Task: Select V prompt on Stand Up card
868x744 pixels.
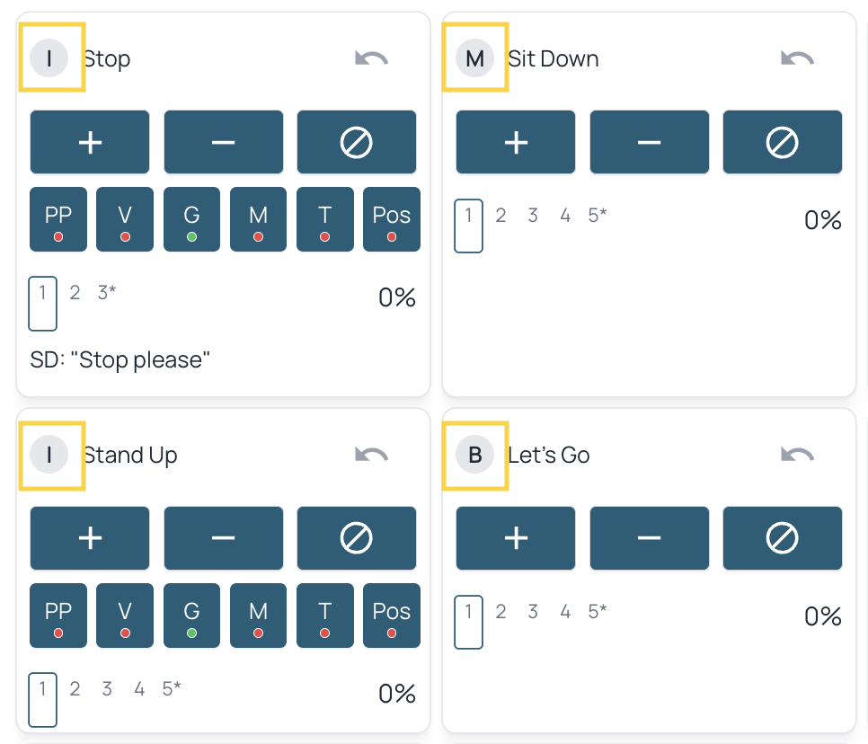Action: pos(125,616)
